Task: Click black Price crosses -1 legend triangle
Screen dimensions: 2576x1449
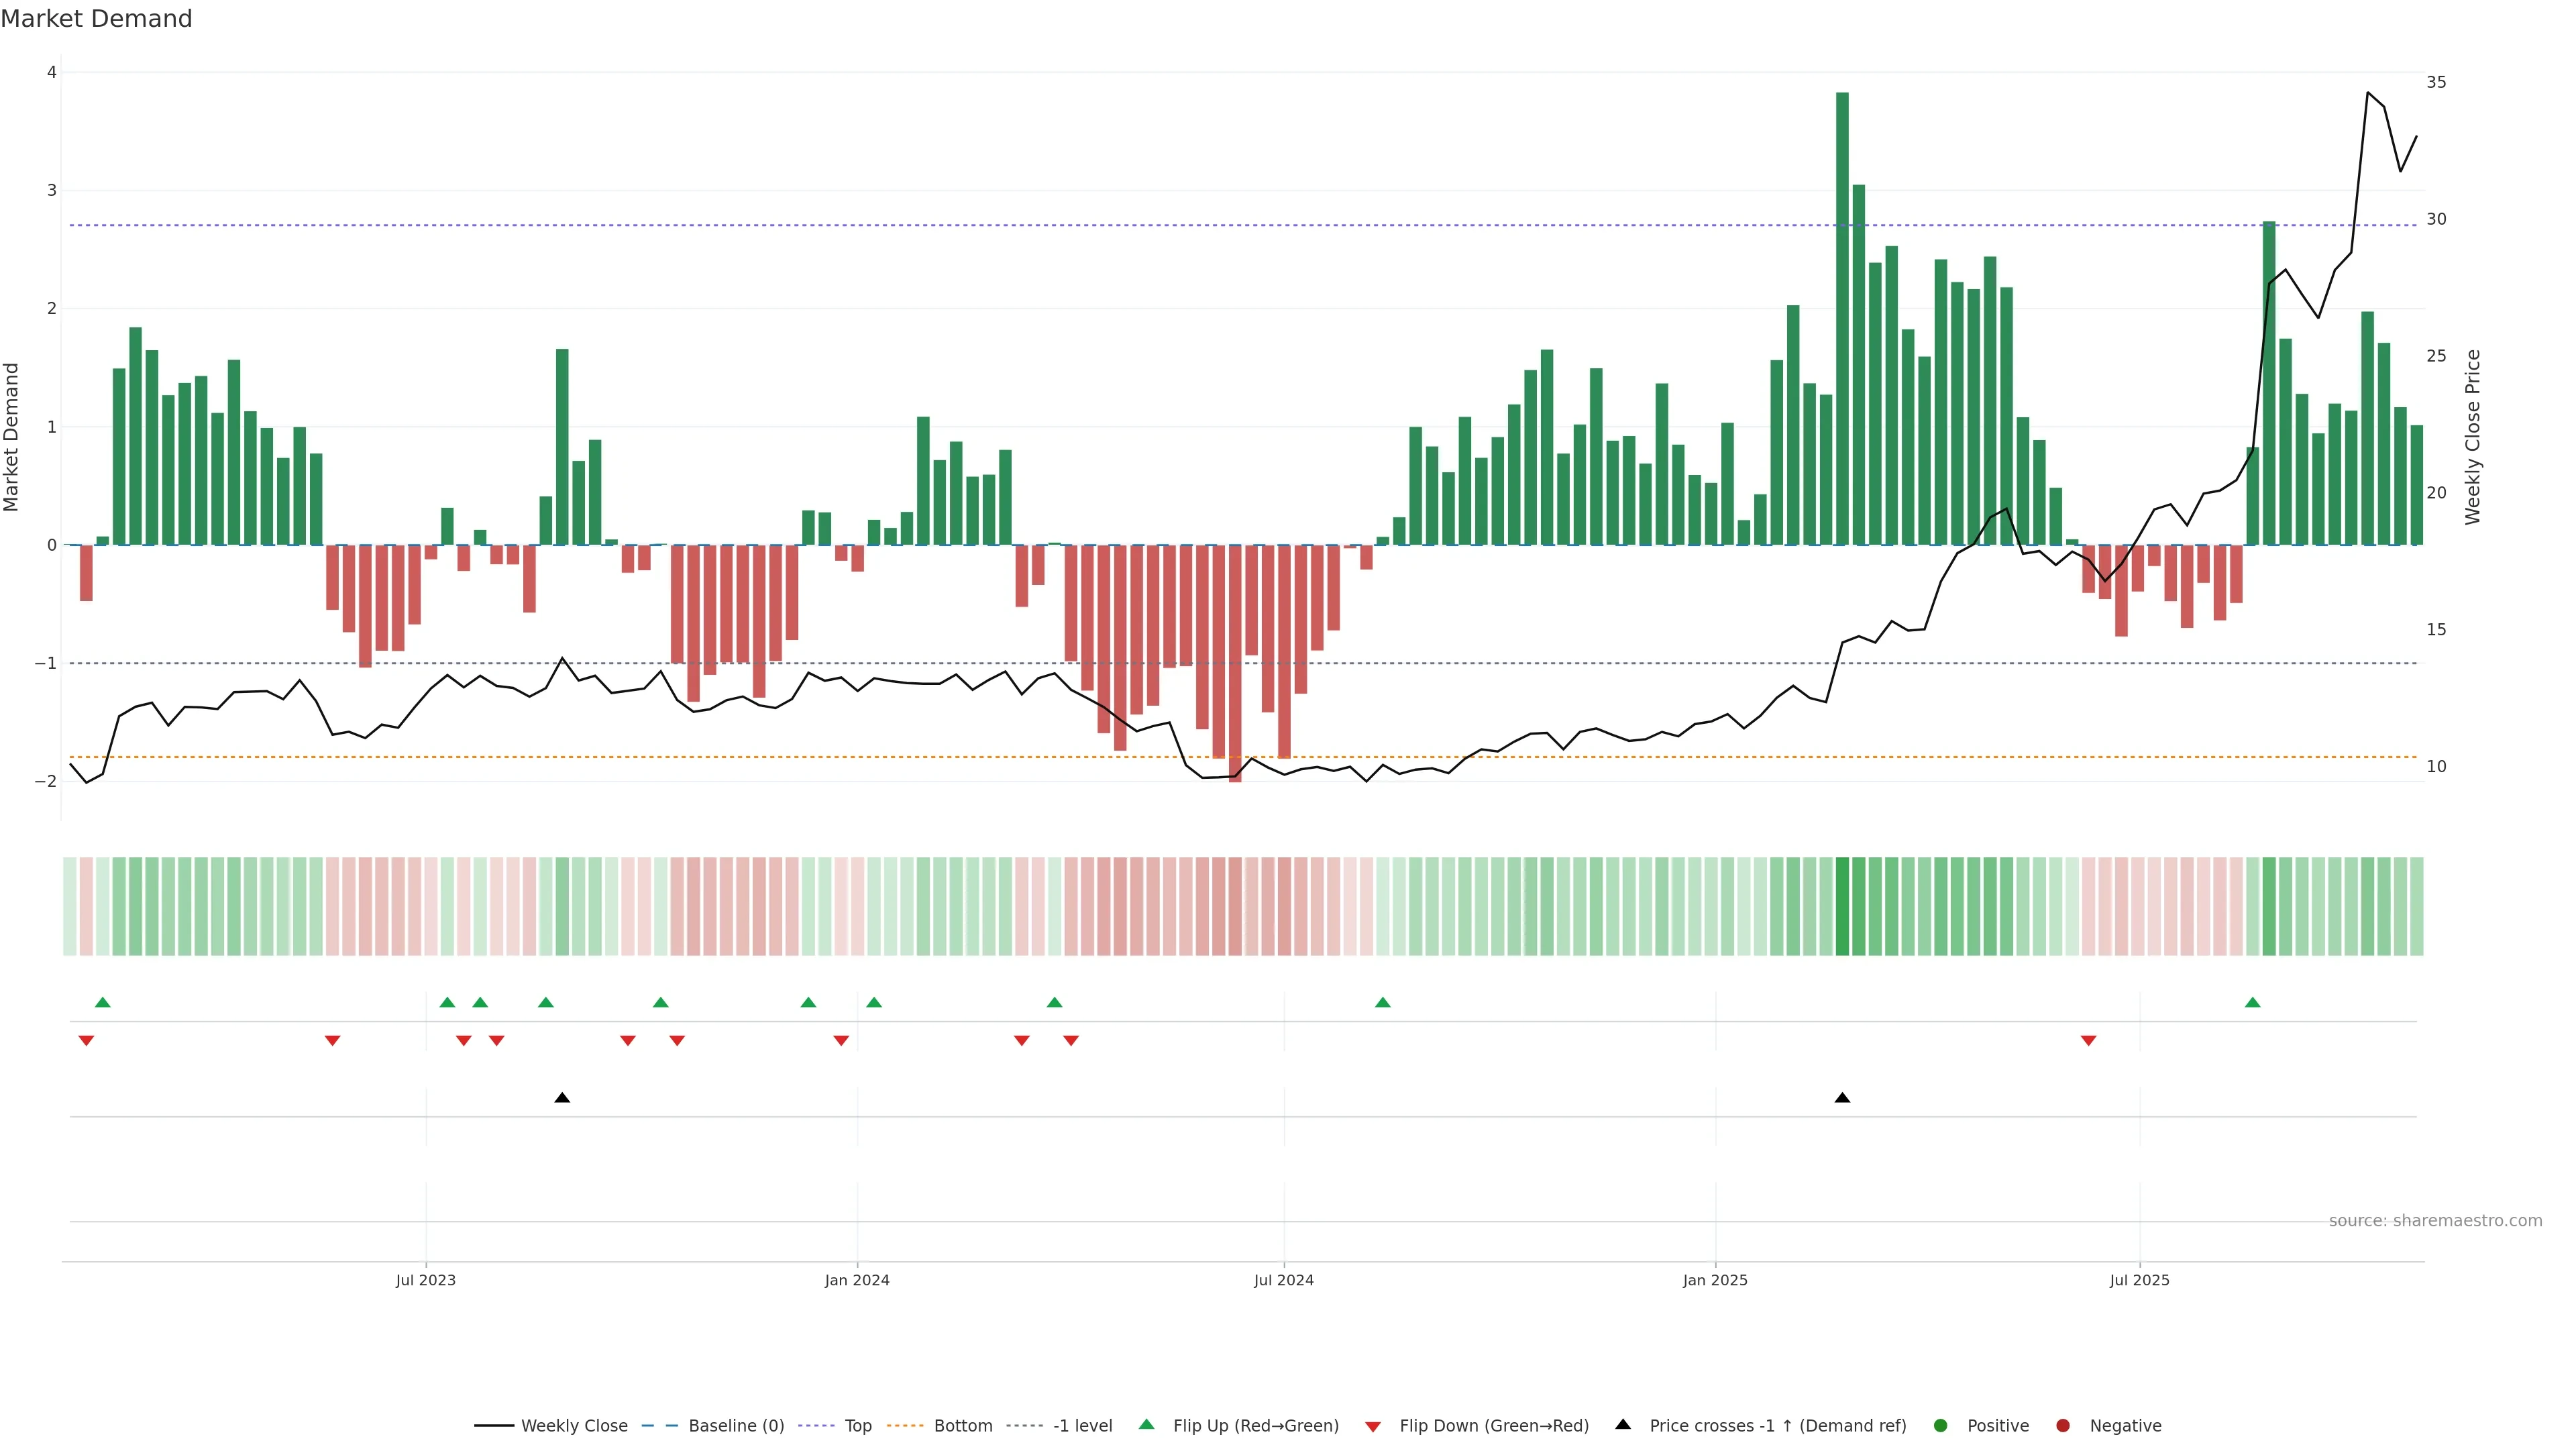Action: (x=1623, y=1424)
